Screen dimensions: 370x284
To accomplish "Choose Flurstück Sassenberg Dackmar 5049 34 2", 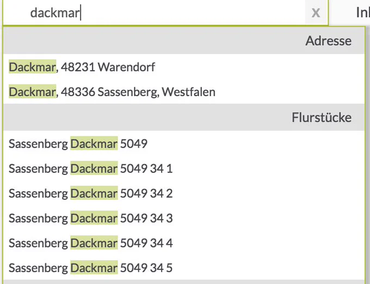I will point(184,193).
